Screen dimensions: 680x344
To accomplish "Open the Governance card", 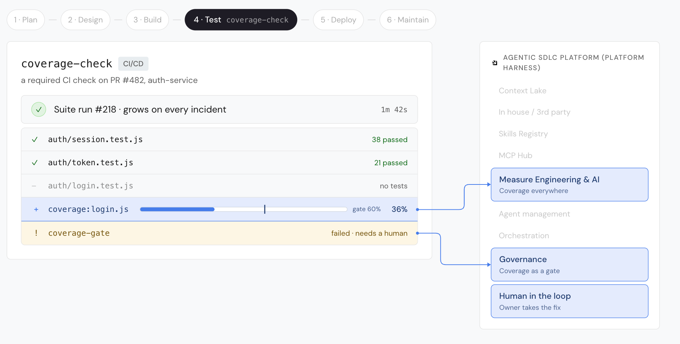I will coord(570,265).
